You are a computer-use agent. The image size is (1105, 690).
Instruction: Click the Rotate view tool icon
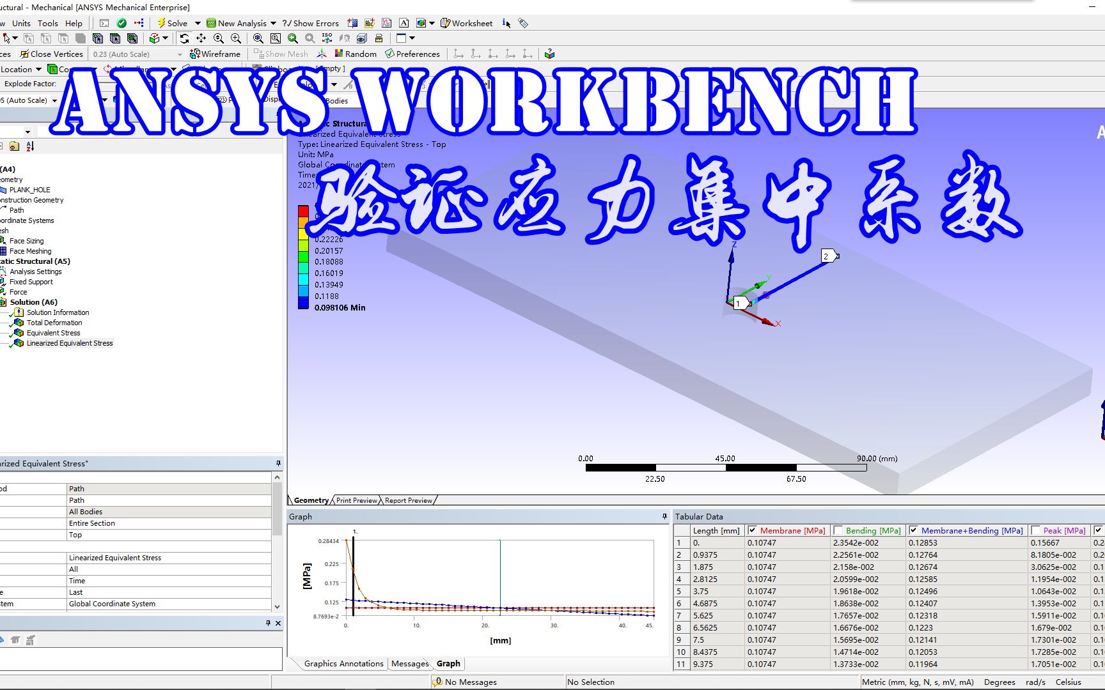(184, 38)
